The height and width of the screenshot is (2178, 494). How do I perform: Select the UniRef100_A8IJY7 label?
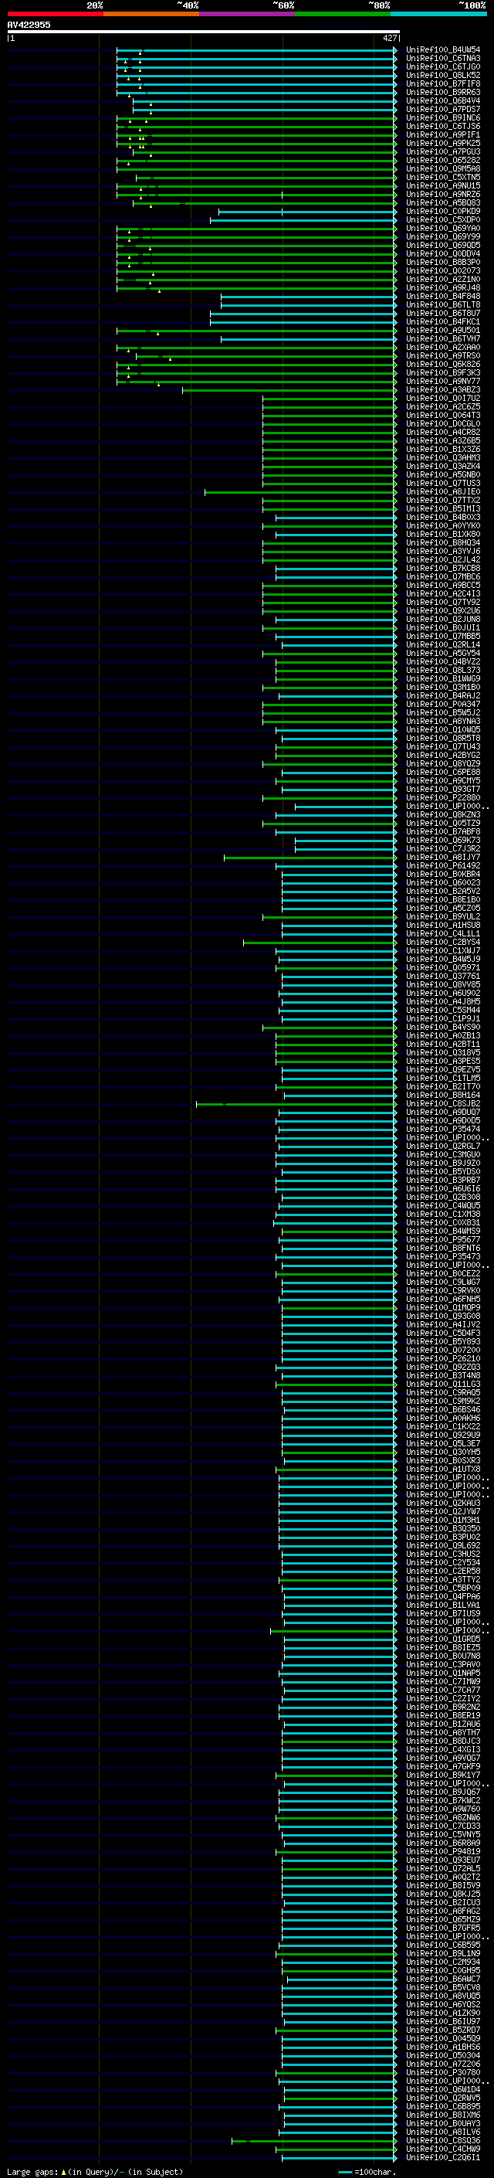pyautogui.click(x=443, y=857)
